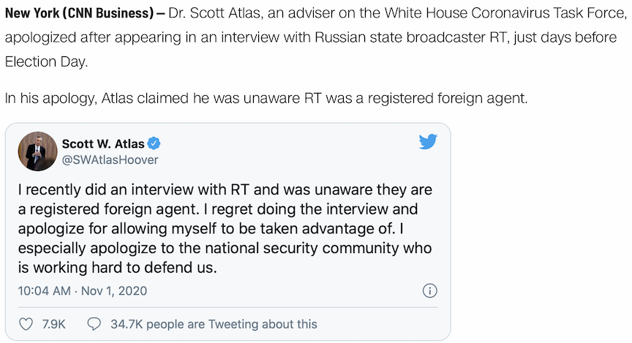Open the 10:04 AM · Nov 1, 2020 timestamp

coord(82,291)
